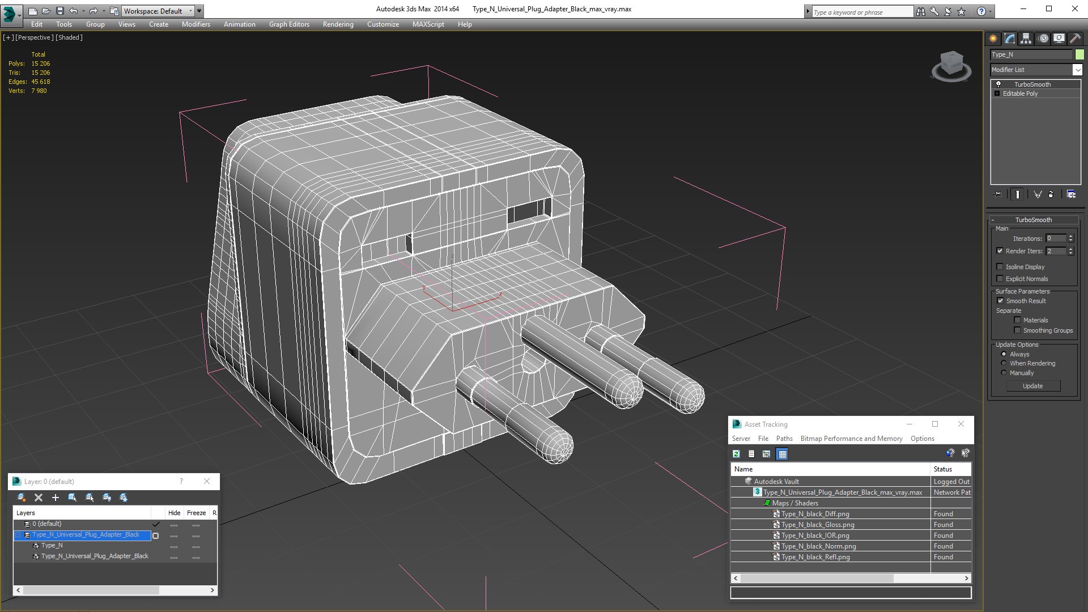Click the Create New Layer icon
This screenshot has width=1088, height=612.
21,498
